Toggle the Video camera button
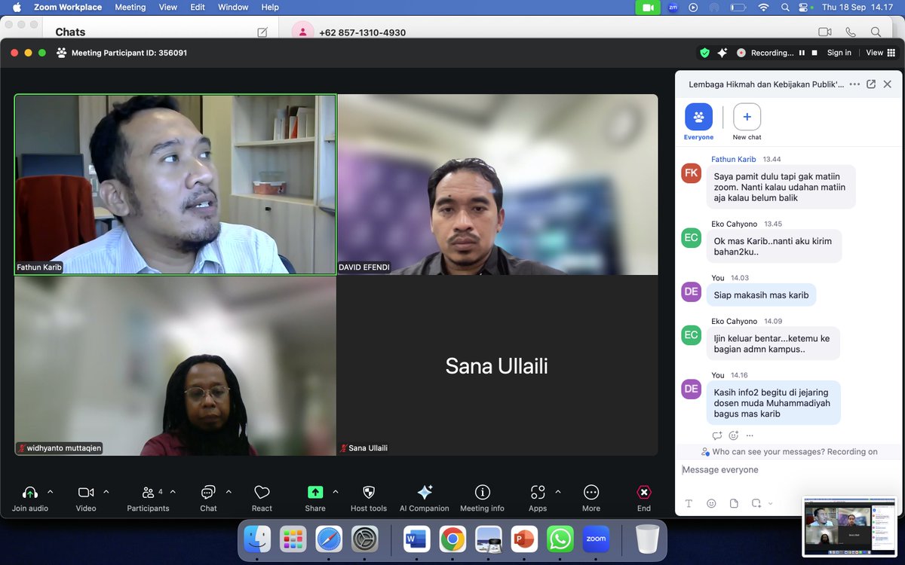The image size is (905, 565). [86, 492]
